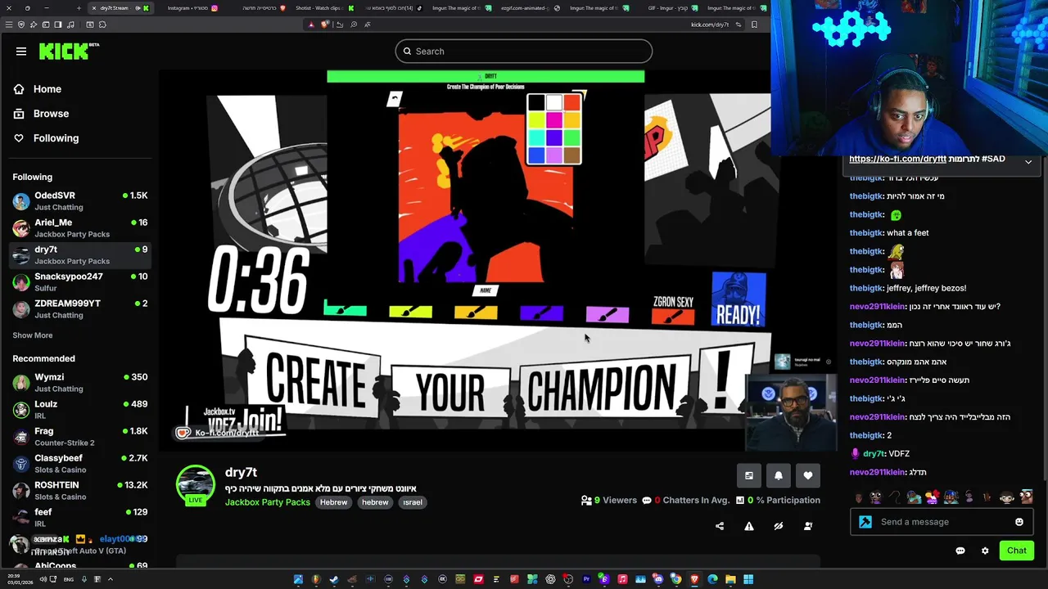
Task: Open feef recommended channel
Action: tap(79, 517)
